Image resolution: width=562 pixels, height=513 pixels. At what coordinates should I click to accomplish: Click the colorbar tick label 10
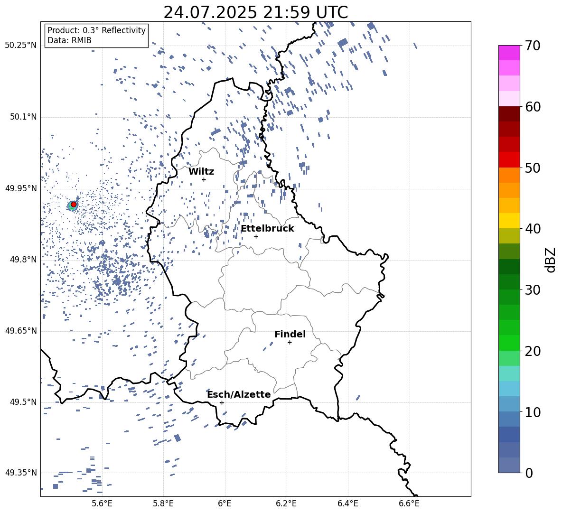[533, 412]
